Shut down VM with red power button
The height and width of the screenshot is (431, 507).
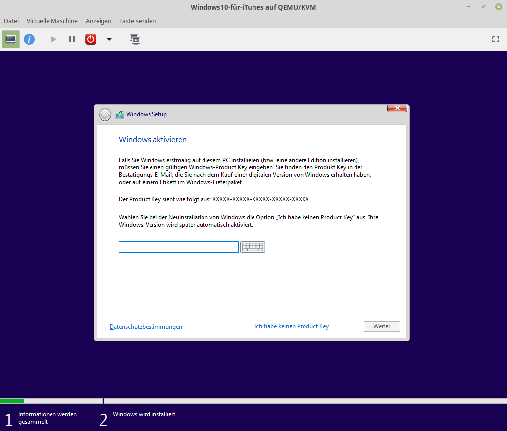[91, 39]
